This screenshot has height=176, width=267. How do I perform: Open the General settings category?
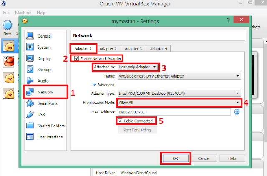point(45,36)
